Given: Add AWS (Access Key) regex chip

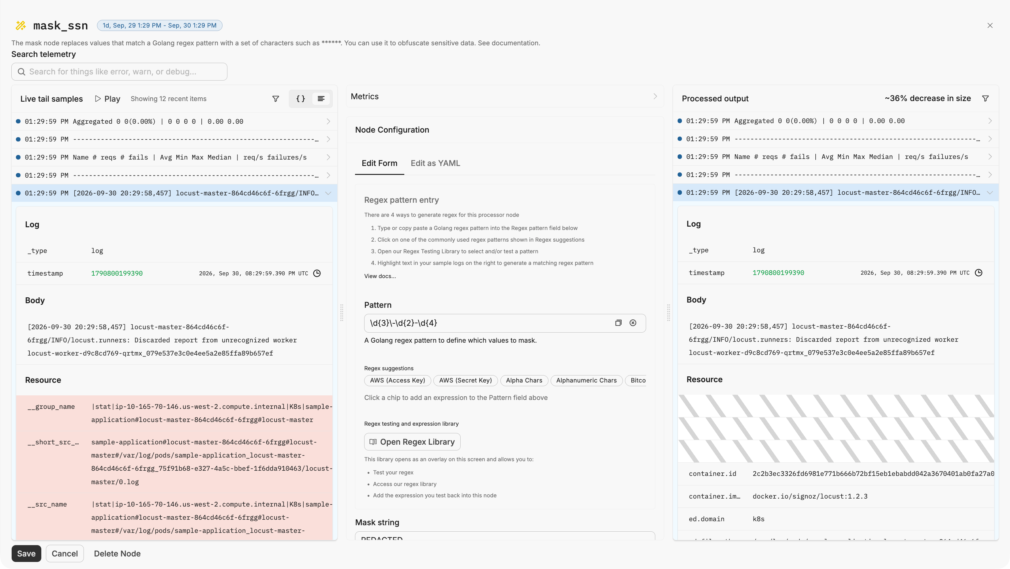Looking at the screenshot, I should pos(397,380).
